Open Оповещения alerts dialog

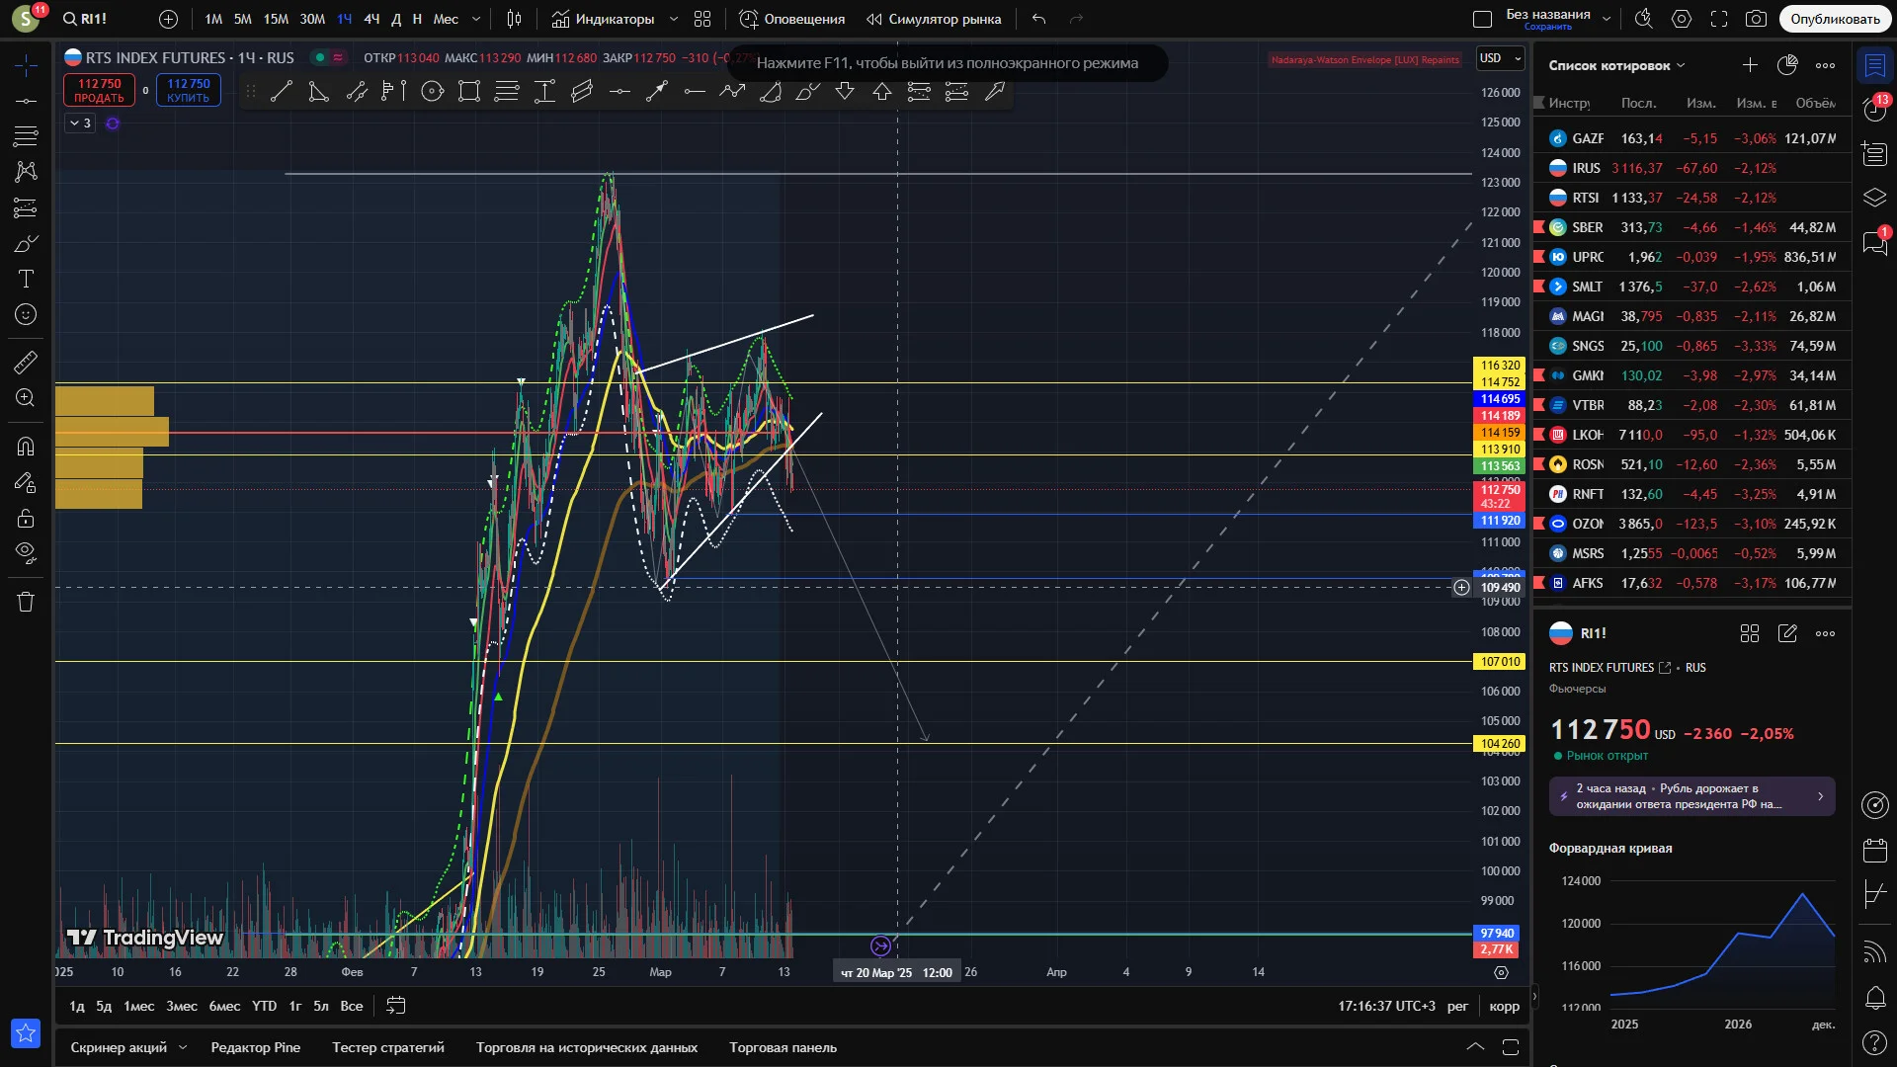pyautogui.click(x=792, y=19)
